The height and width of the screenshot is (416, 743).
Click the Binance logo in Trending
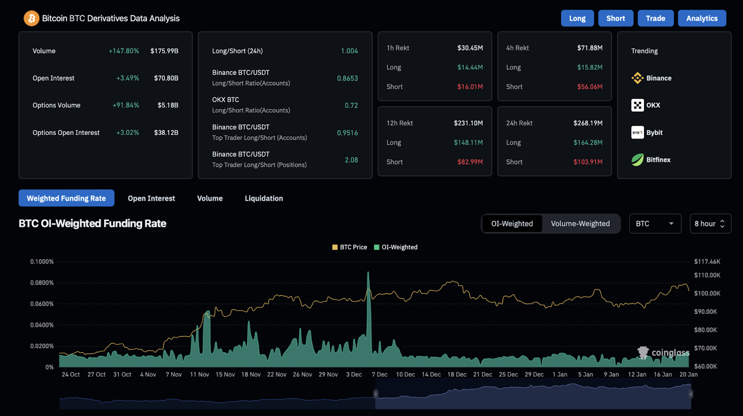pos(638,78)
